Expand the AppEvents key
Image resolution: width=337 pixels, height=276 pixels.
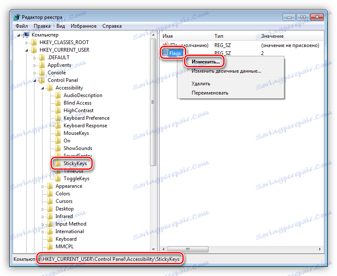(35, 66)
